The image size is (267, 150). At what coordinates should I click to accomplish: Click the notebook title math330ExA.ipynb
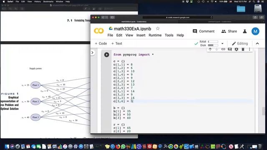pos(133,29)
